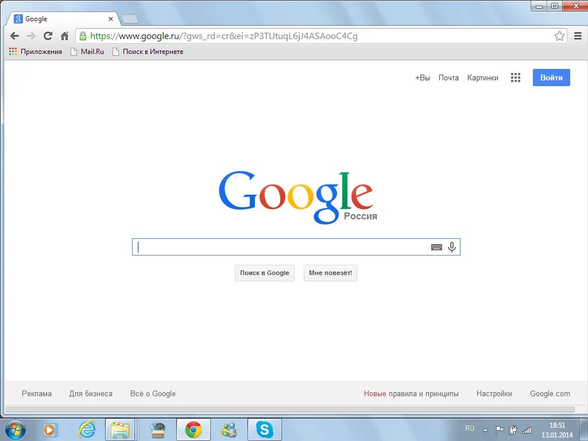
Task: Open the +Вы link
Action: pos(422,78)
